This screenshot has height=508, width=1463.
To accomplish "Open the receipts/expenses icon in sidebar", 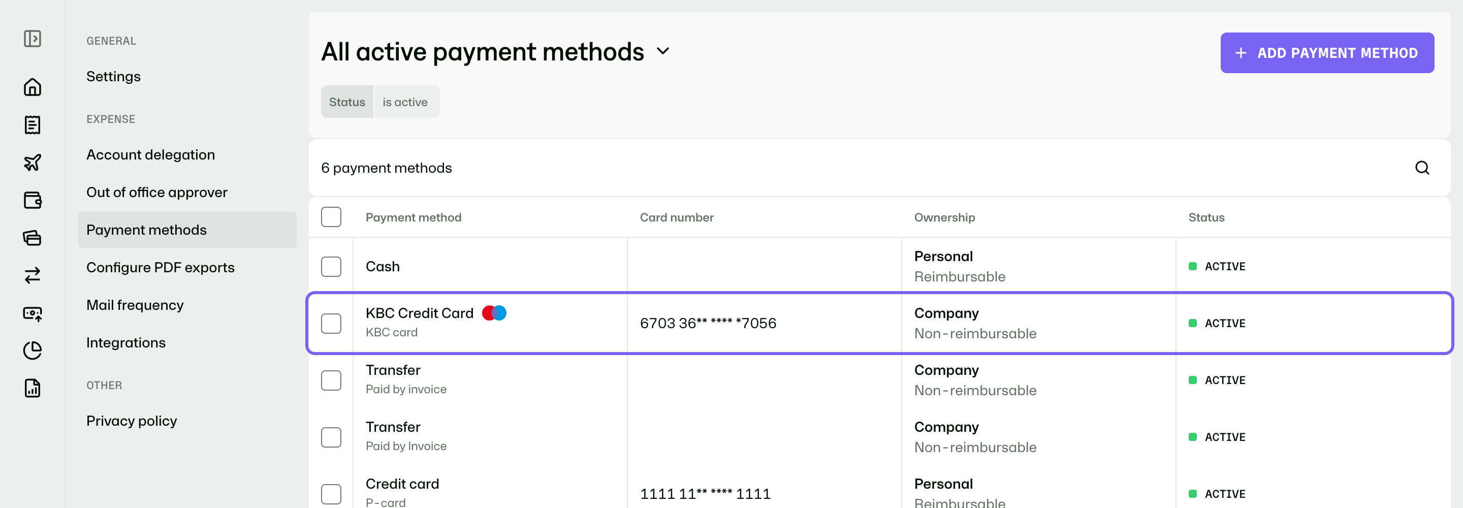I will coord(33,125).
